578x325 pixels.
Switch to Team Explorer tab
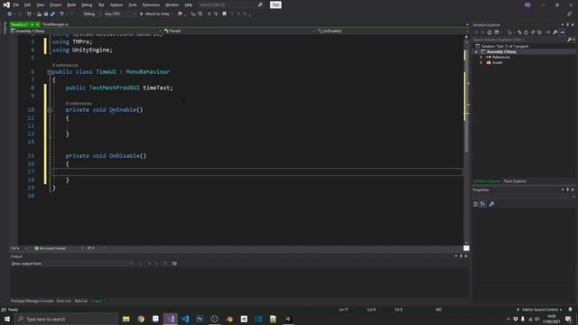515,181
